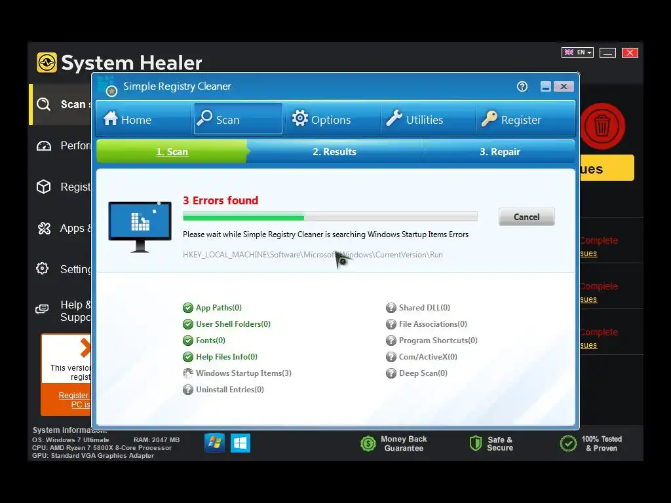This screenshot has height=503, width=671.
Task: Click the magnifier icon on Scan tab
Action: [204, 118]
